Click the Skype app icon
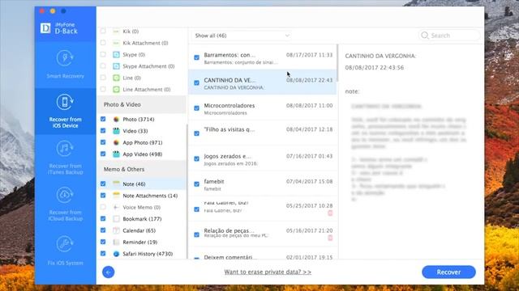 tap(116, 55)
